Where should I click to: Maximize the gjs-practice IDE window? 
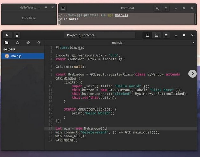click(184, 35)
